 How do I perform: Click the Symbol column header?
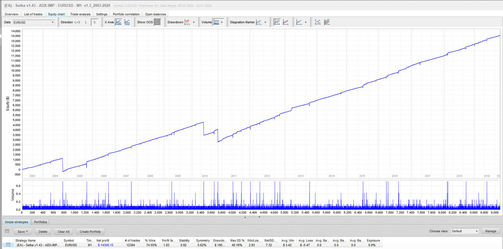click(x=73, y=240)
